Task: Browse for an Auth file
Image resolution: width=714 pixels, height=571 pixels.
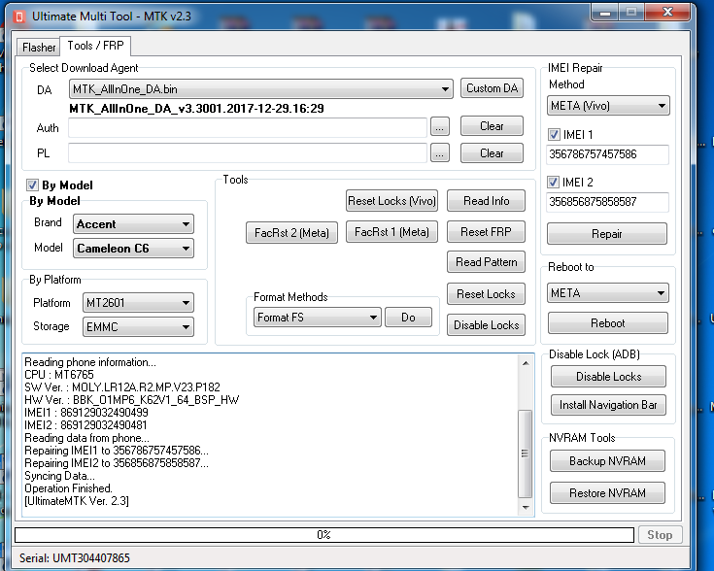Action: pyautogui.click(x=439, y=128)
